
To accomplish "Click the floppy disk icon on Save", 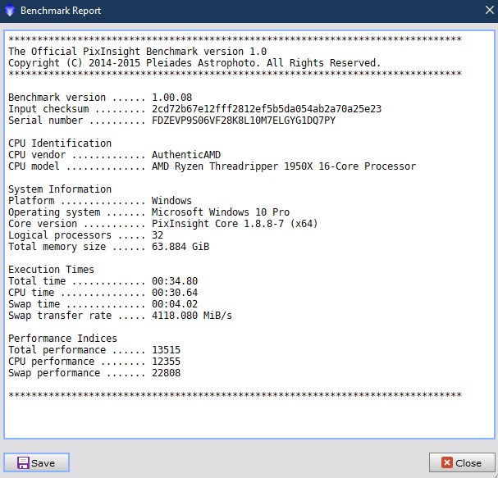I will pos(23,462).
